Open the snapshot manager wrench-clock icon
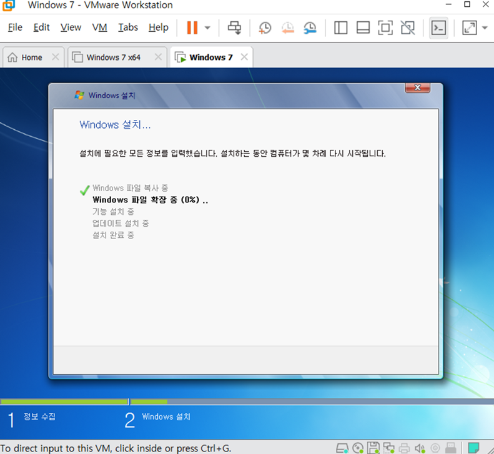 (310, 27)
